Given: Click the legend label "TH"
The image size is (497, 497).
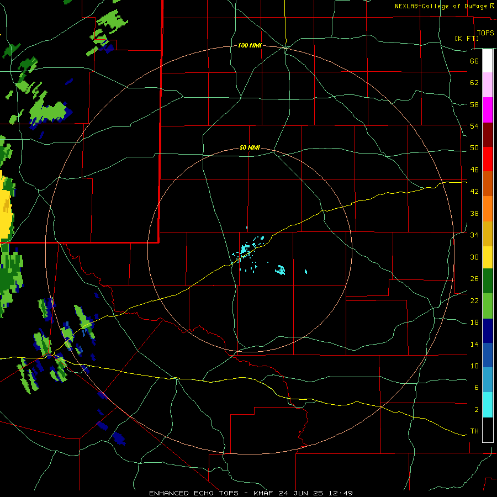Looking at the screenshot, I should [474, 431].
